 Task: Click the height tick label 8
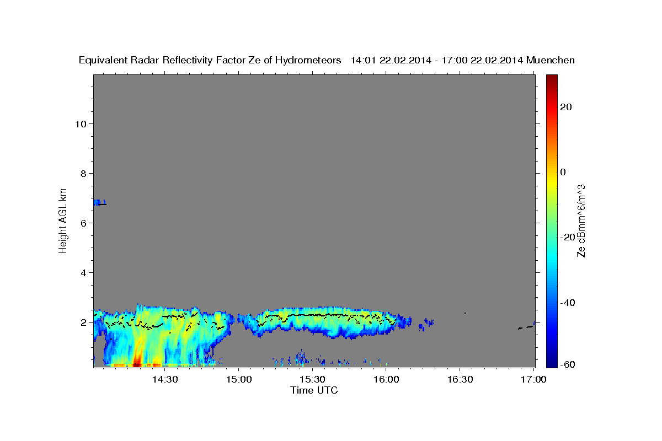tap(84, 173)
